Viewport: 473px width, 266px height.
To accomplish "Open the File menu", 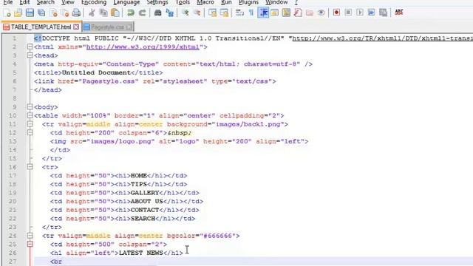I will (x=8, y=2).
